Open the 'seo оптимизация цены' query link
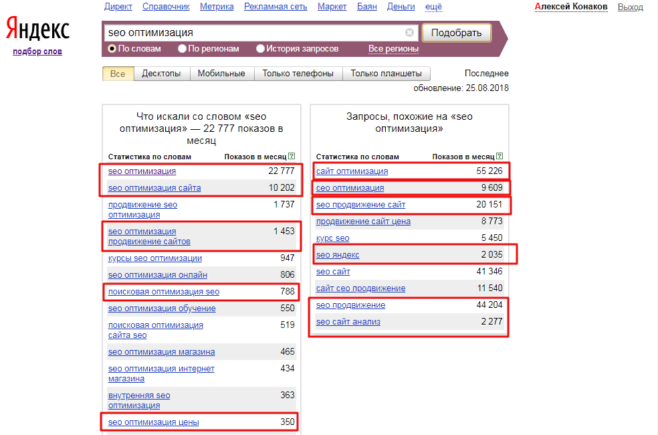 [153, 422]
